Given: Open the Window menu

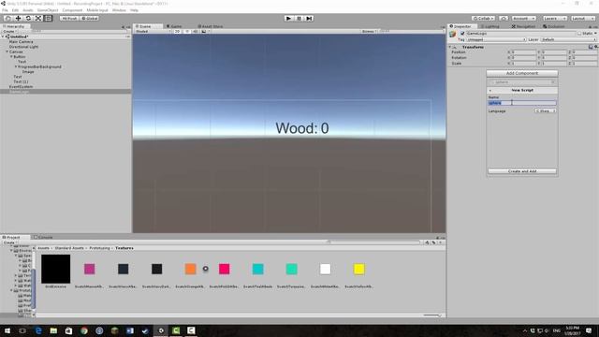Looking at the screenshot, I should [x=119, y=10].
